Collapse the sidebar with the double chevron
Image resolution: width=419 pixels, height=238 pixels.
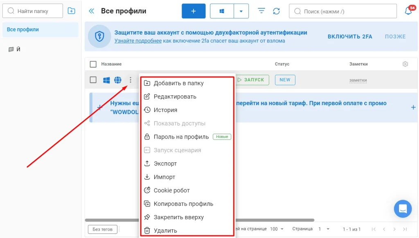click(91, 11)
